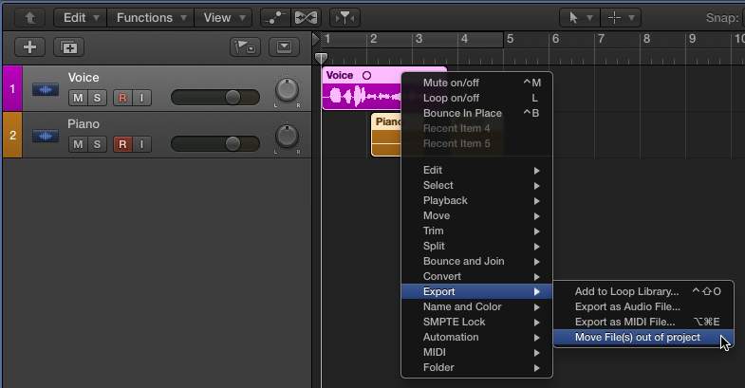Click the loop circle icon on Voice region
This screenshot has width=745, height=388.
click(x=366, y=75)
